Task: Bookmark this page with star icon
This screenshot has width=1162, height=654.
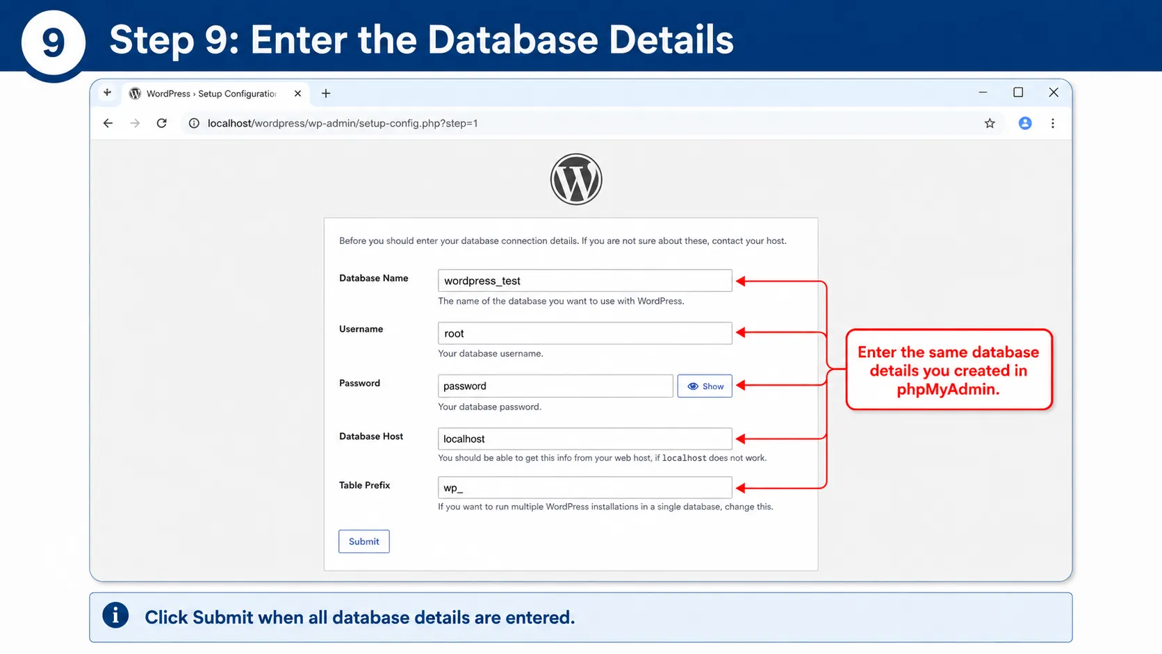Action: tap(990, 123)
